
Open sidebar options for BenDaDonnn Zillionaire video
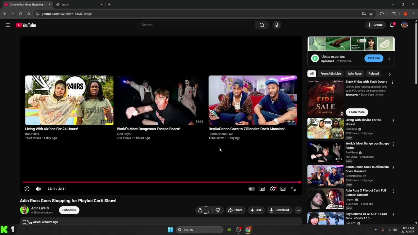(x=393, y=168)
